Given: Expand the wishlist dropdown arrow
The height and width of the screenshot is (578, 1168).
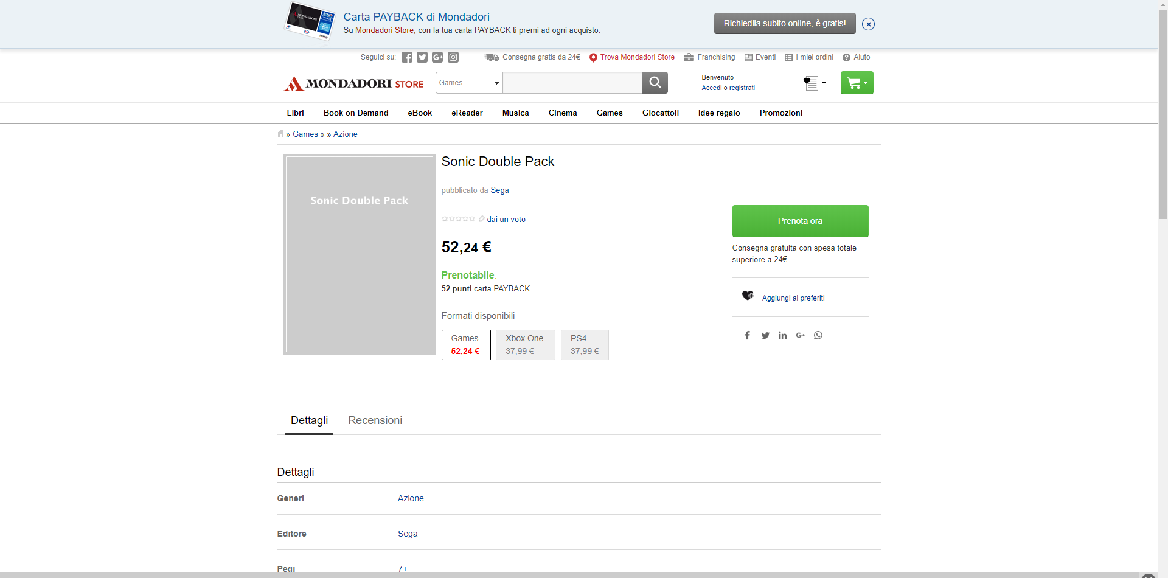Looking at the screenshot, I should (824, 83).
